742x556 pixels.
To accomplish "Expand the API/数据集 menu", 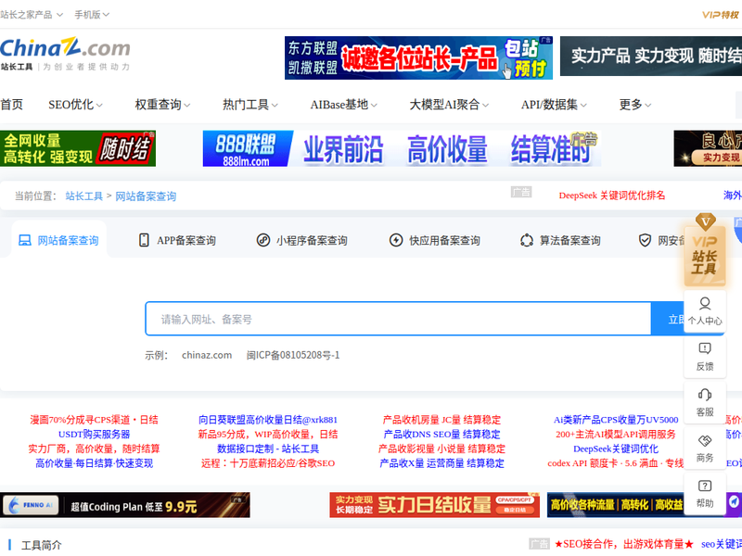I will (x=554, y=105).
